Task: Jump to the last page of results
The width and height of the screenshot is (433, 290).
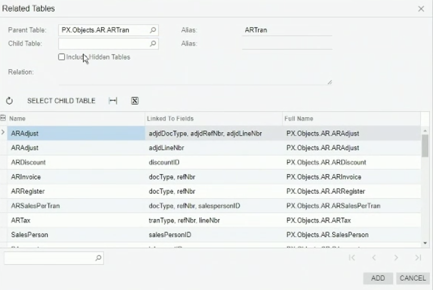Action: [418, 258]
